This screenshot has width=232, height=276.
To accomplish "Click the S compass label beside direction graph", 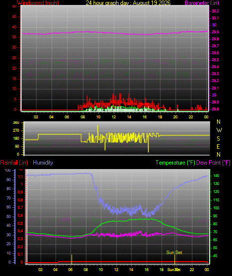I will (x=218, y=139).
